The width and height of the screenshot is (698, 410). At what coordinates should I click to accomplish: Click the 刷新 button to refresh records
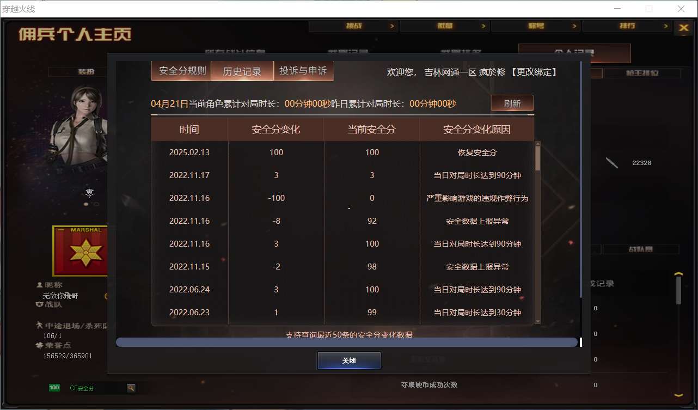tap(512, 103)
